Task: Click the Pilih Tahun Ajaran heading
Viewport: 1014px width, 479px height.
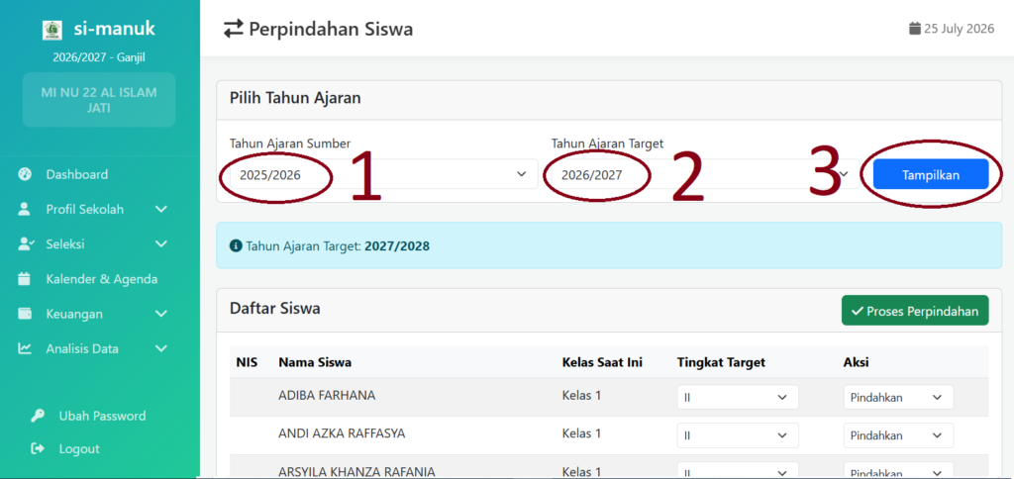Action: coord(295,98)
